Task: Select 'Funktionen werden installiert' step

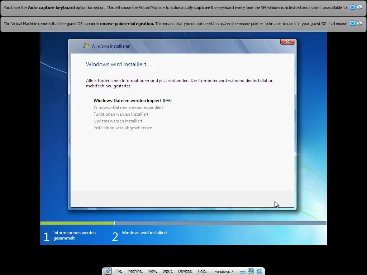Action: 121,114
